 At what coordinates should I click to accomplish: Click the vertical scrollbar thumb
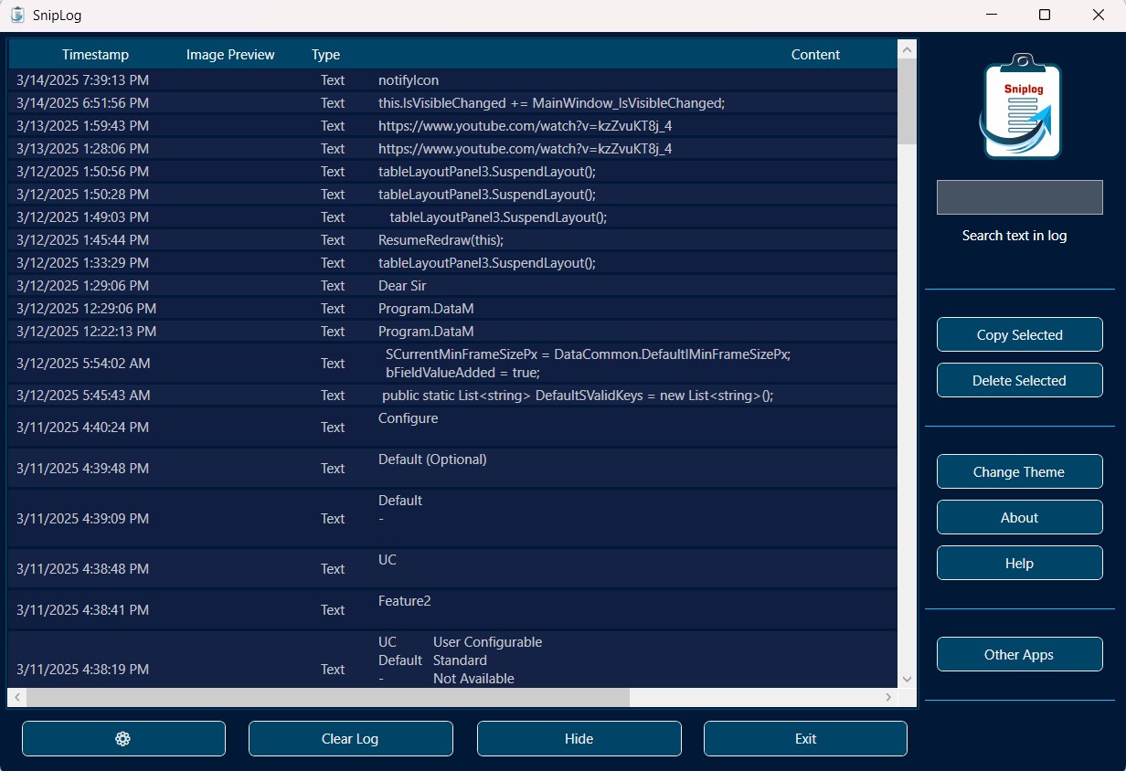coord(907,101)
